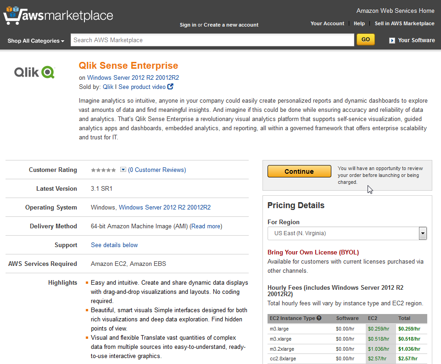Click the Highlights label
Viewport: 441px width, 364px height.
pos(62,282)
